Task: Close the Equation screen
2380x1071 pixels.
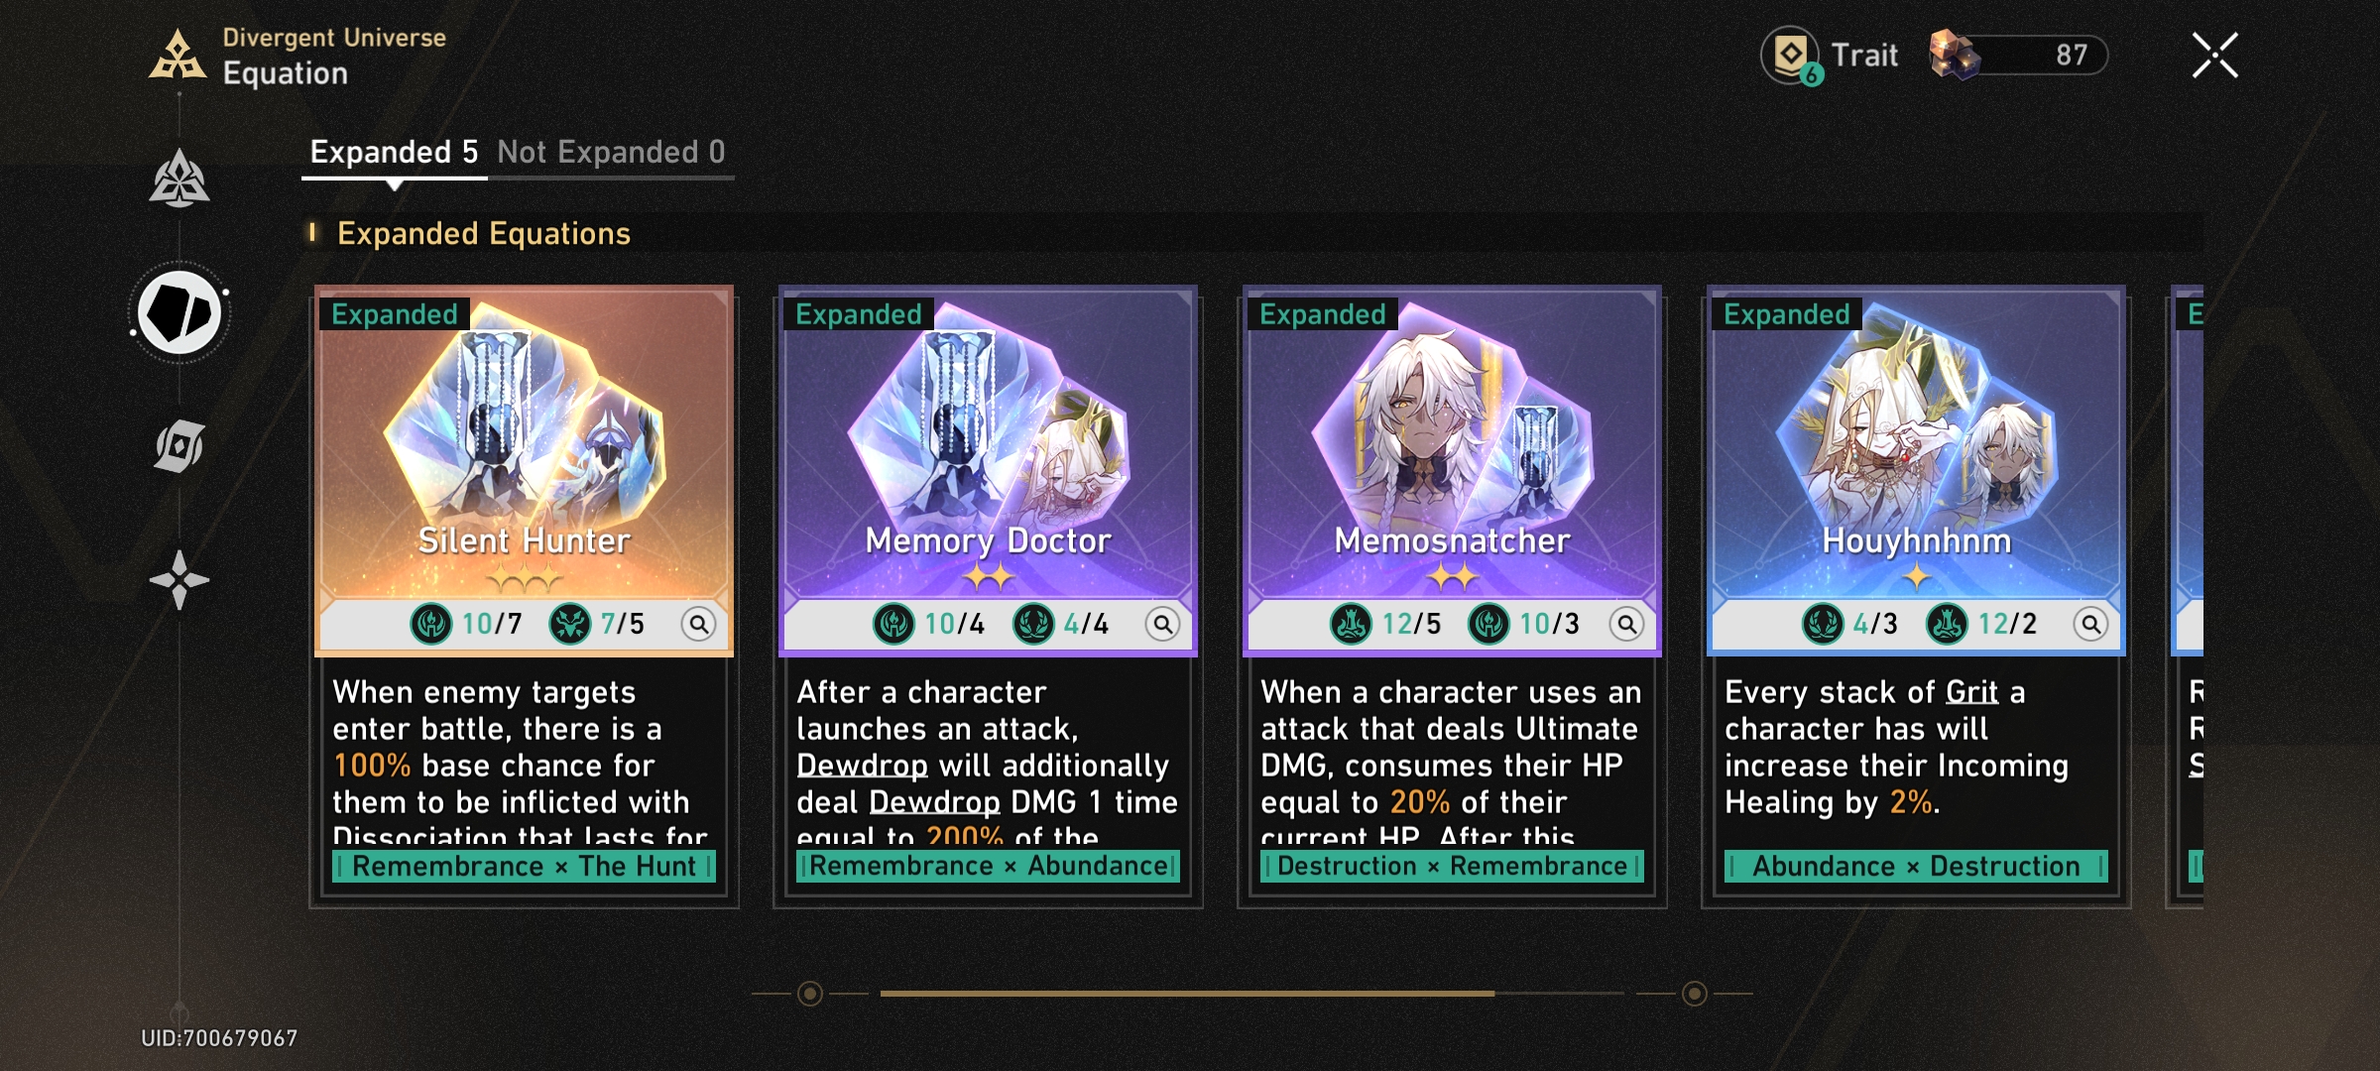Action: pos(2214,55)
